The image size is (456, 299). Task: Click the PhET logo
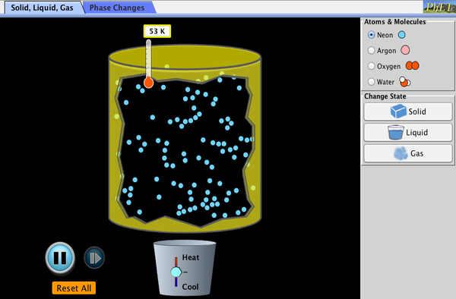(439, 7)
